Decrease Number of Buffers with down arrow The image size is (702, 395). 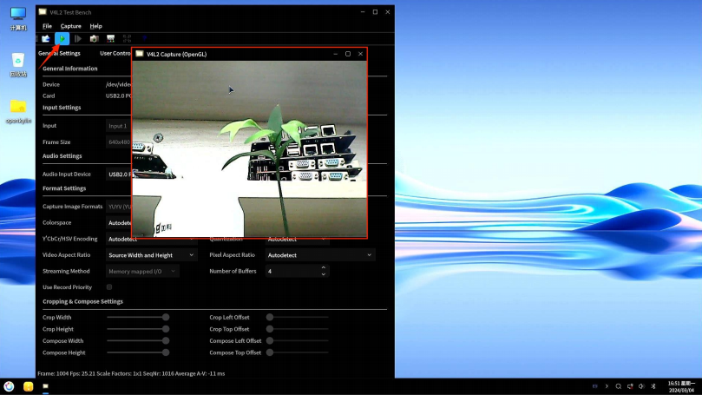[x=324, y=274]
